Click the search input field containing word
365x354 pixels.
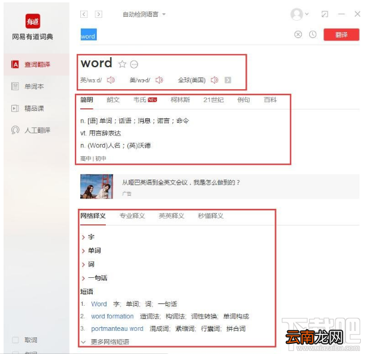click(x=186, y=35)
